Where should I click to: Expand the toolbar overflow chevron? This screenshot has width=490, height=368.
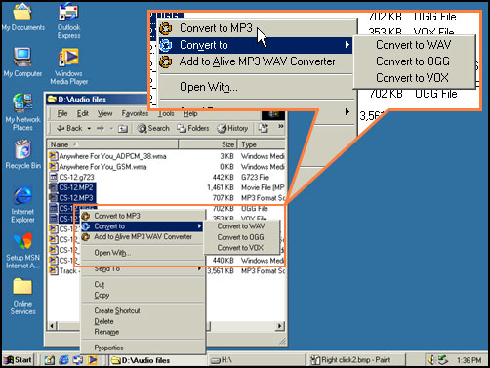(x=281, y=126)
